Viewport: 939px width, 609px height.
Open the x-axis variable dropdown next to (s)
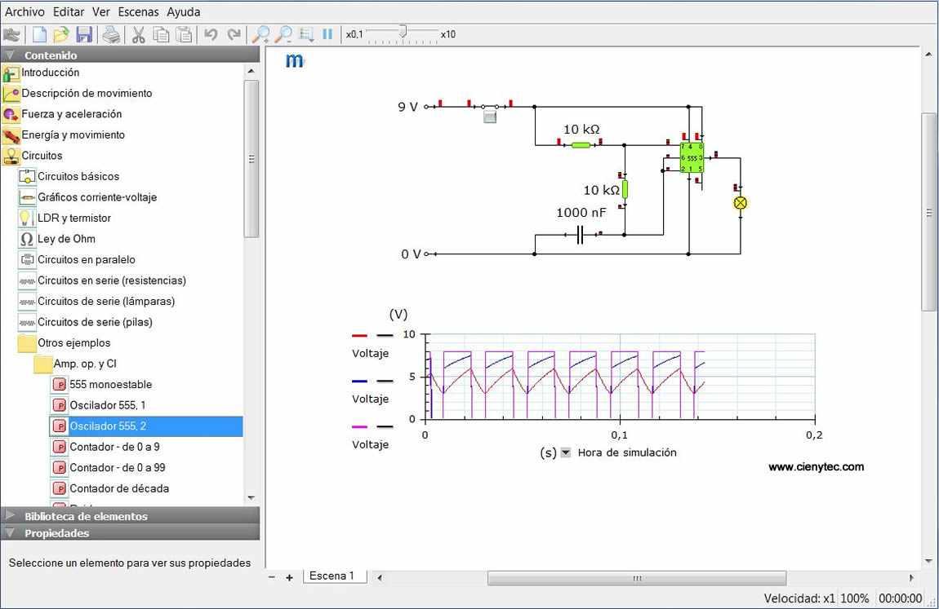565,453
